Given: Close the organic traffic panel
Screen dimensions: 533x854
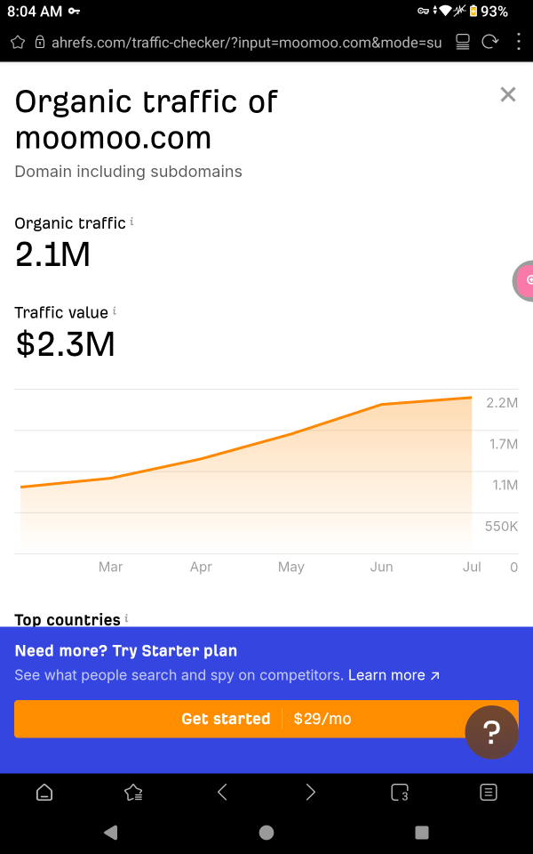Looking at the screenshot, I should click(508, 94).
